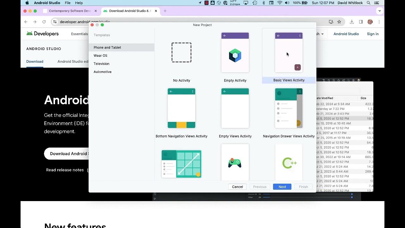
Task: Open Wi-Fi status menu
Action: [x=280, y=3]
